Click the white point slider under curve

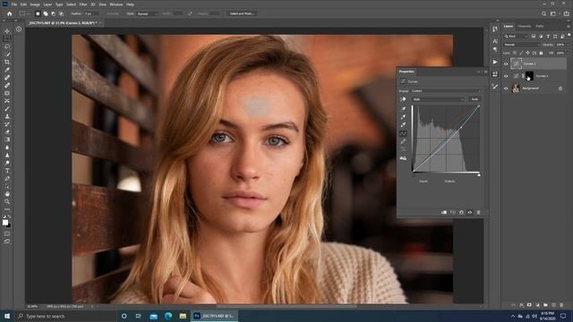pos(479,175)
